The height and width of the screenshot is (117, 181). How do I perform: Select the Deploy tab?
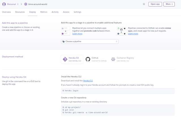[33, 12]
